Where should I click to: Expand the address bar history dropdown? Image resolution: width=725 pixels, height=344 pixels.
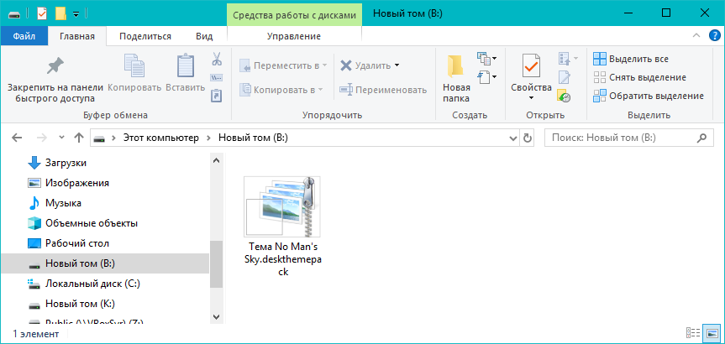(x=512, y=138)
